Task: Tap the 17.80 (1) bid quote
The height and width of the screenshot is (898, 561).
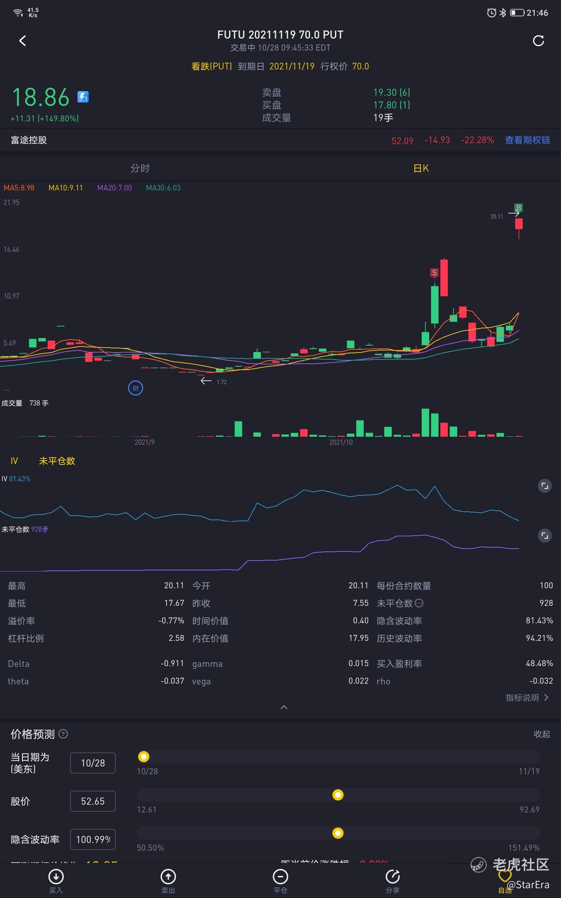Action: click(391, 105)
